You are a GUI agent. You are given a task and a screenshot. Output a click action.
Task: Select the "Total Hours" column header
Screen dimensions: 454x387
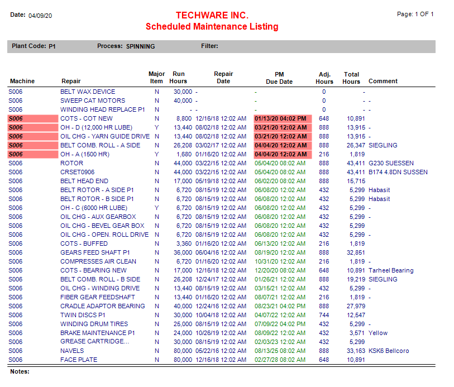point(351,77)
